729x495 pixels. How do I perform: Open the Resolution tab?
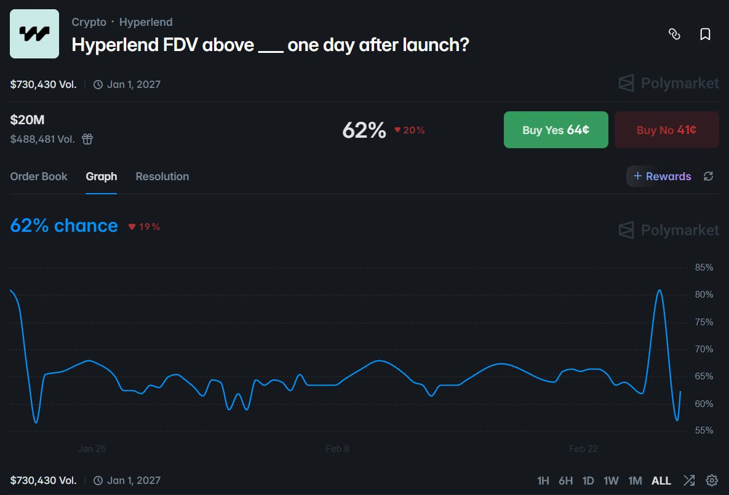[x=162, y=176]
